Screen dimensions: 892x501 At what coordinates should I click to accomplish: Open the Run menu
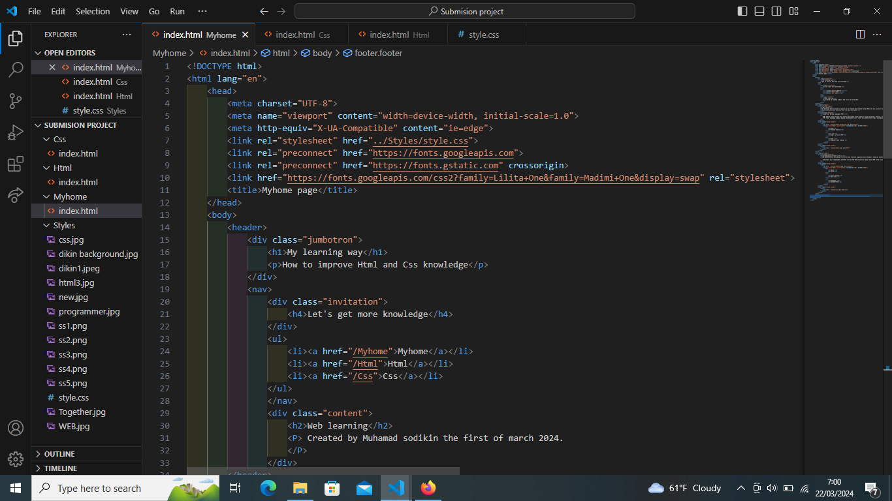177,11
